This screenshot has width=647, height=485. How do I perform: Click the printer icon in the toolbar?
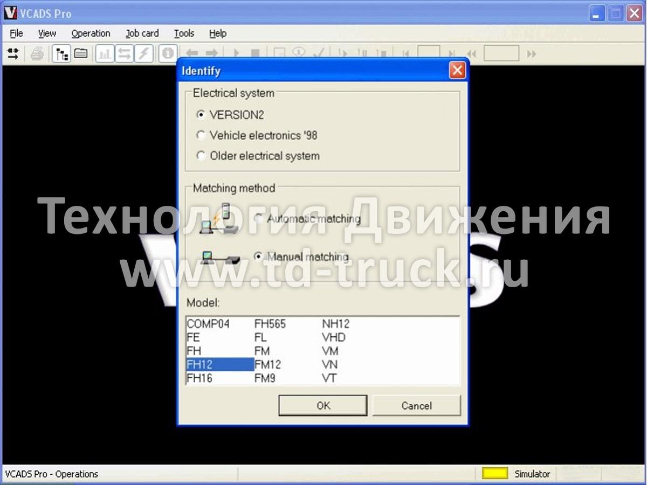[37, 53]
